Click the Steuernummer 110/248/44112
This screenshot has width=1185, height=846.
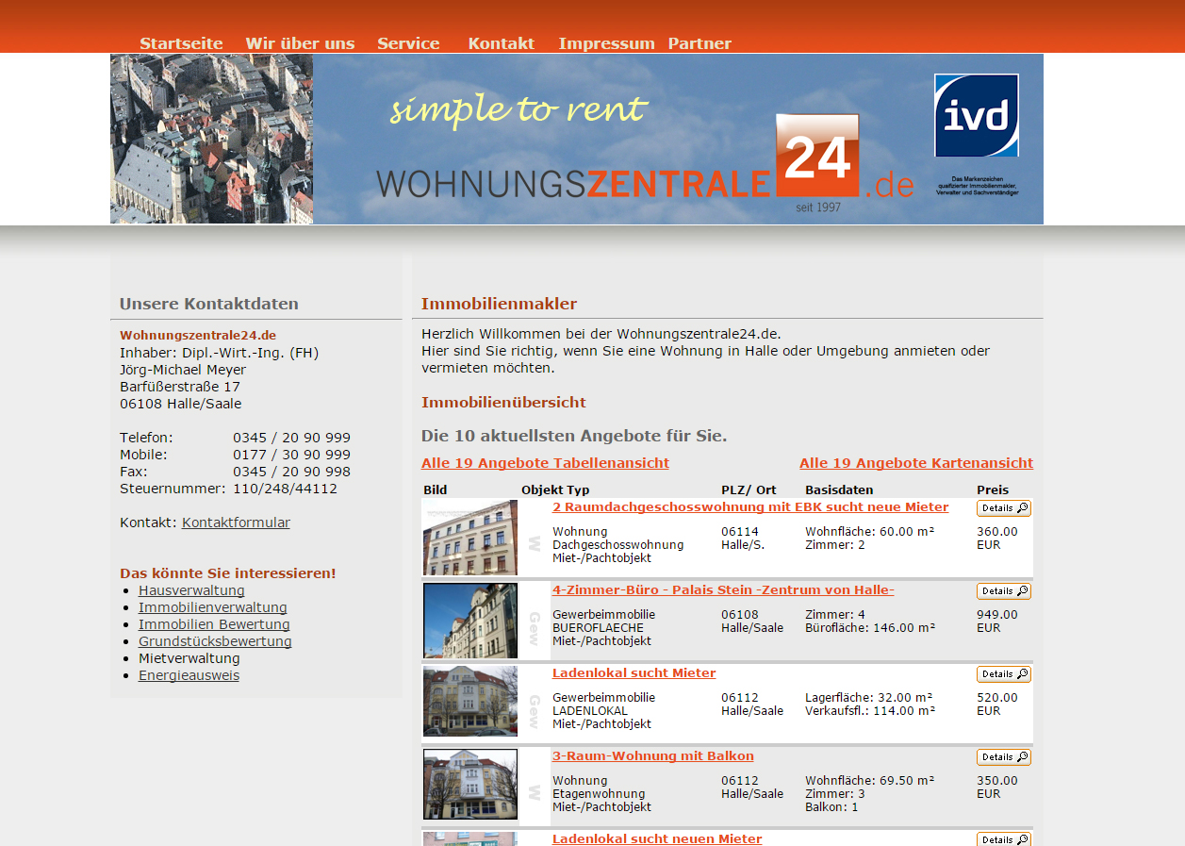coord(285,489)
